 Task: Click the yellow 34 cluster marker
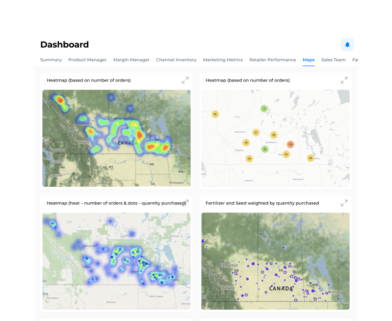[x=286, y=154]
